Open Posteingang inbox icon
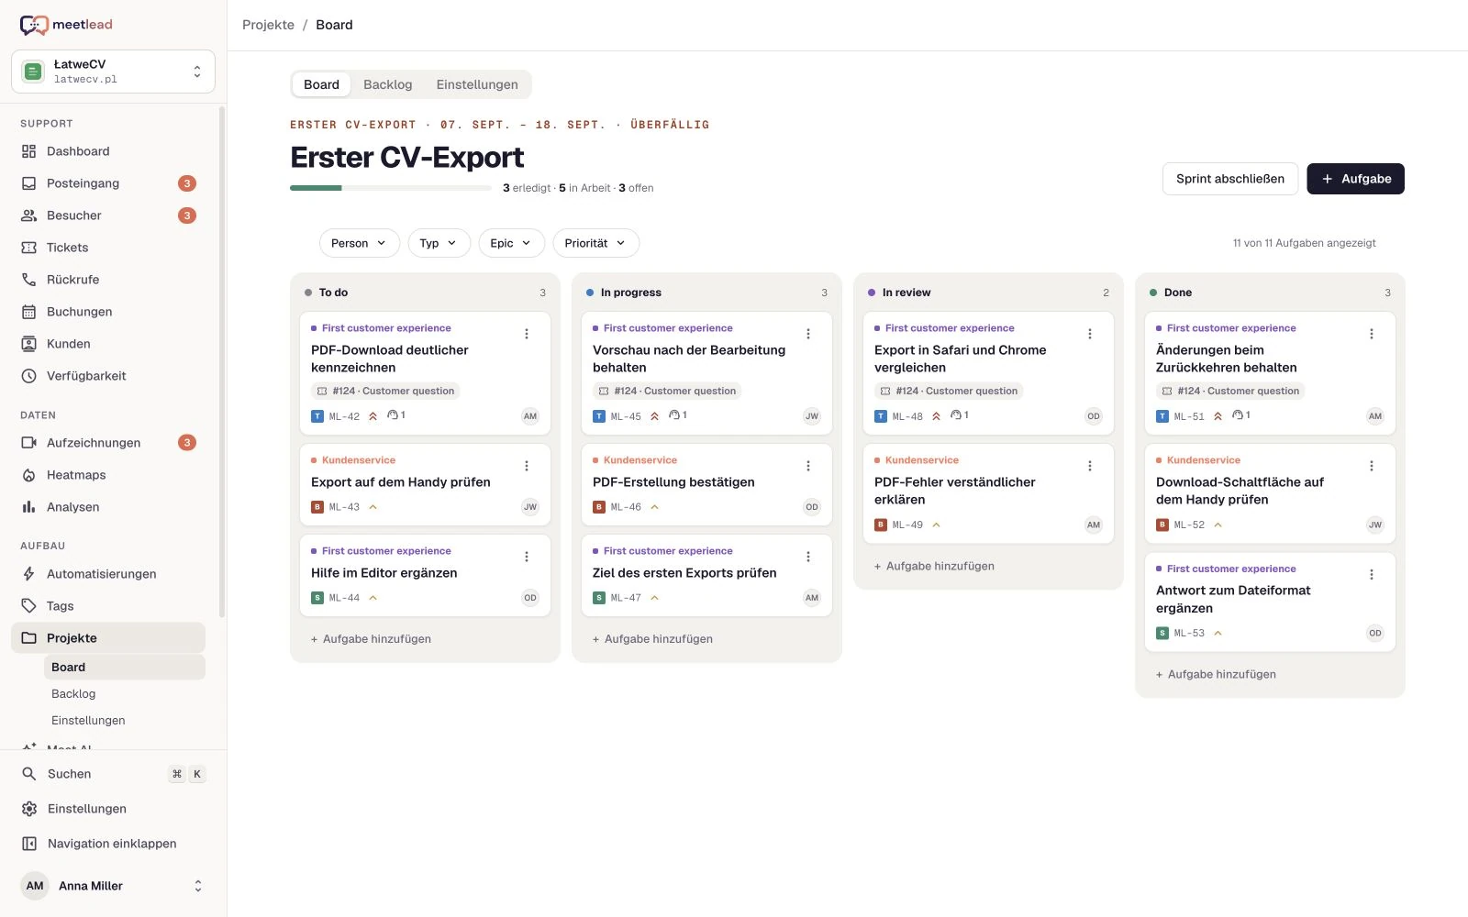The image size is (1468, 917). 28,183
